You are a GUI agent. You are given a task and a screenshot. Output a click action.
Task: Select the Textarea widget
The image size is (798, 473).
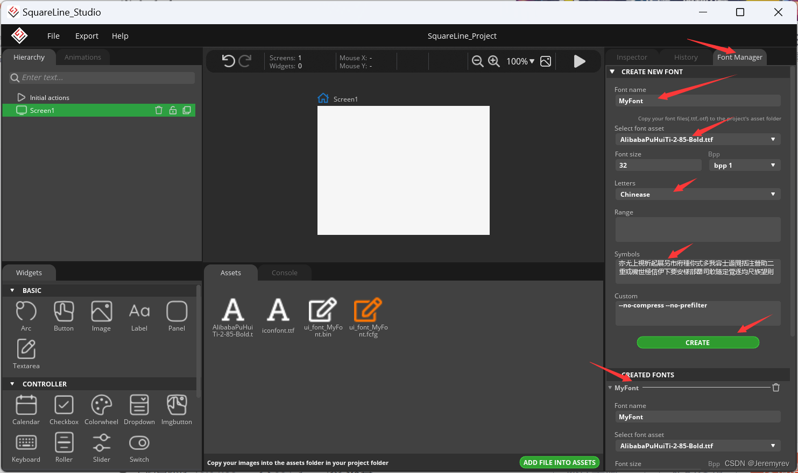[26, 354]
